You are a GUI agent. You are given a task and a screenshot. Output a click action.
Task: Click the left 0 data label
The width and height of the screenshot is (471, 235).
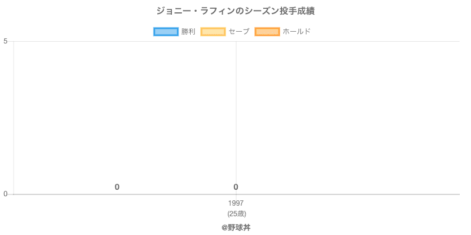117,187
